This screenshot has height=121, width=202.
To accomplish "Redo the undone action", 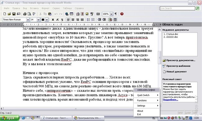I will pyautogui.click(x=61, y=14).
